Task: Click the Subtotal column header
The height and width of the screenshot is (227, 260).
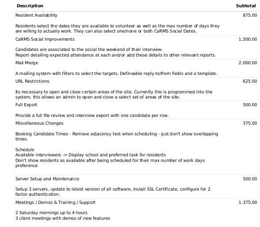Action: (x=246, y=6)
